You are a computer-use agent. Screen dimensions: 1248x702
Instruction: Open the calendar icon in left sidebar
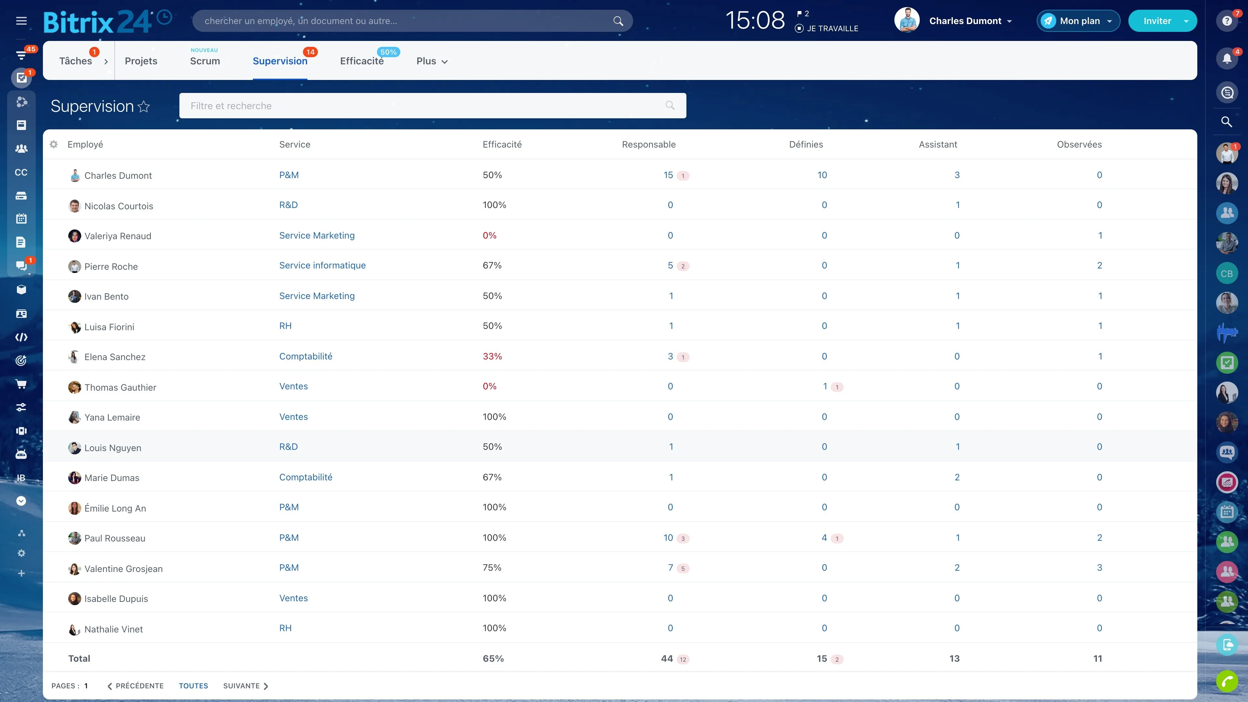pyautogui.click(x=21, y=219)
